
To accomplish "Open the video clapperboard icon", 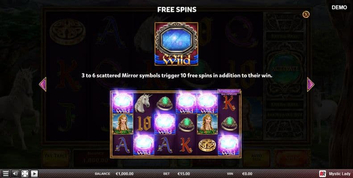I will pyautogui.click(x=34, y=174).
